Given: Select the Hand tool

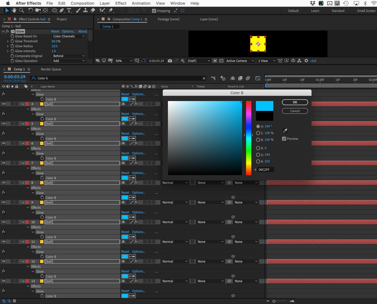Looking at the screenshot, I should pos(14,10).
